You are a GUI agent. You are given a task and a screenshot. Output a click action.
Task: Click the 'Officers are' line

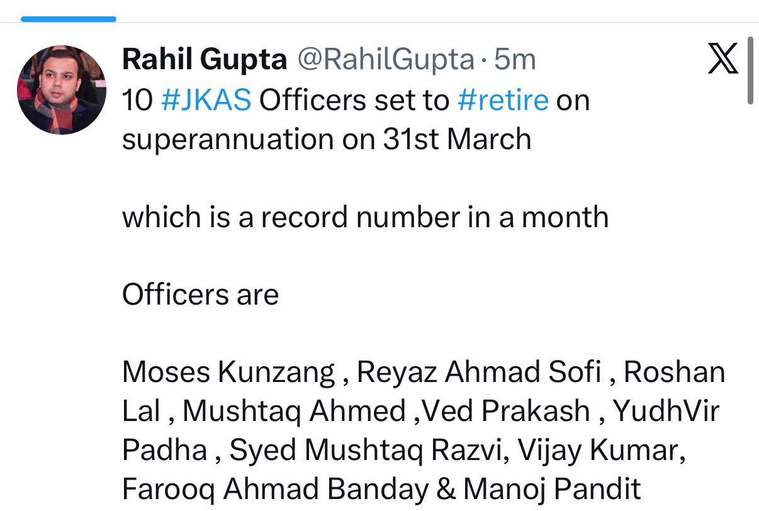200,295
